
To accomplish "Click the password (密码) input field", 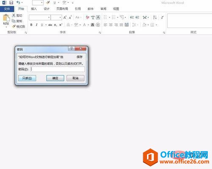I will [x=58, y=69].
